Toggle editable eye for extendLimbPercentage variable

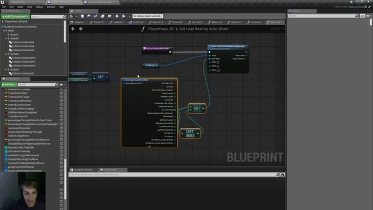tap(61, 108)
